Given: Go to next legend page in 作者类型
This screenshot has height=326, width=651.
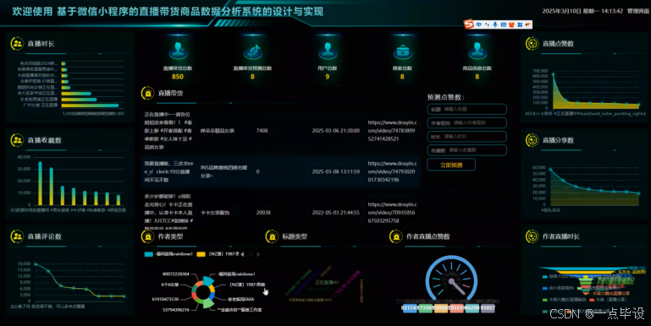Looking at the screenshot, I should click(258, 254).
